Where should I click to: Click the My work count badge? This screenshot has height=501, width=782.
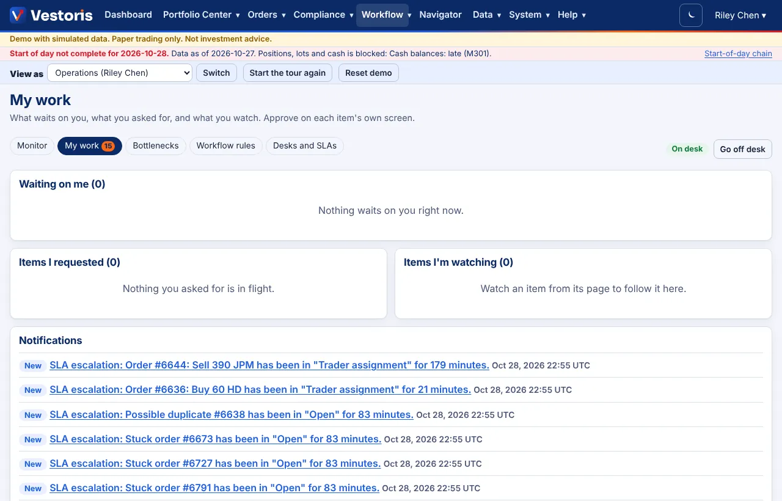pyautogui.click(x=108, y=146)
